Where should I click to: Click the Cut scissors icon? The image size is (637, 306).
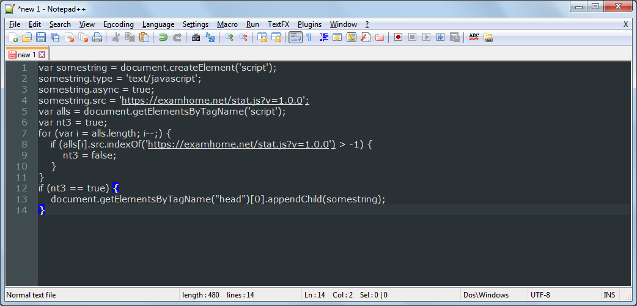(x=116, y=38)
